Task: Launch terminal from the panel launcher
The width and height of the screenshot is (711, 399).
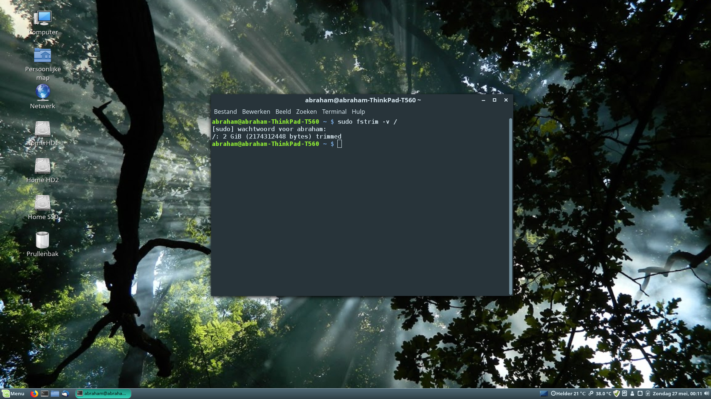Action: click(44, 393)
